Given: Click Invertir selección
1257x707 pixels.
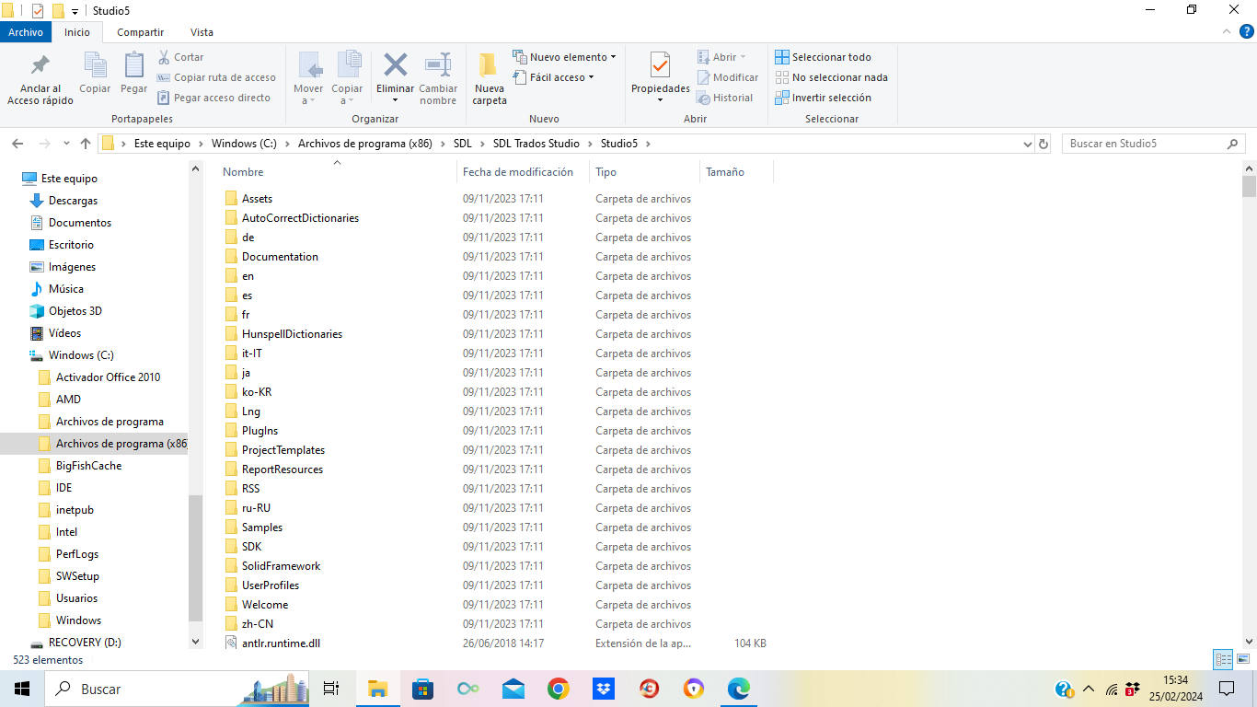Looking at the screenshot, I should tap(823, 98).
